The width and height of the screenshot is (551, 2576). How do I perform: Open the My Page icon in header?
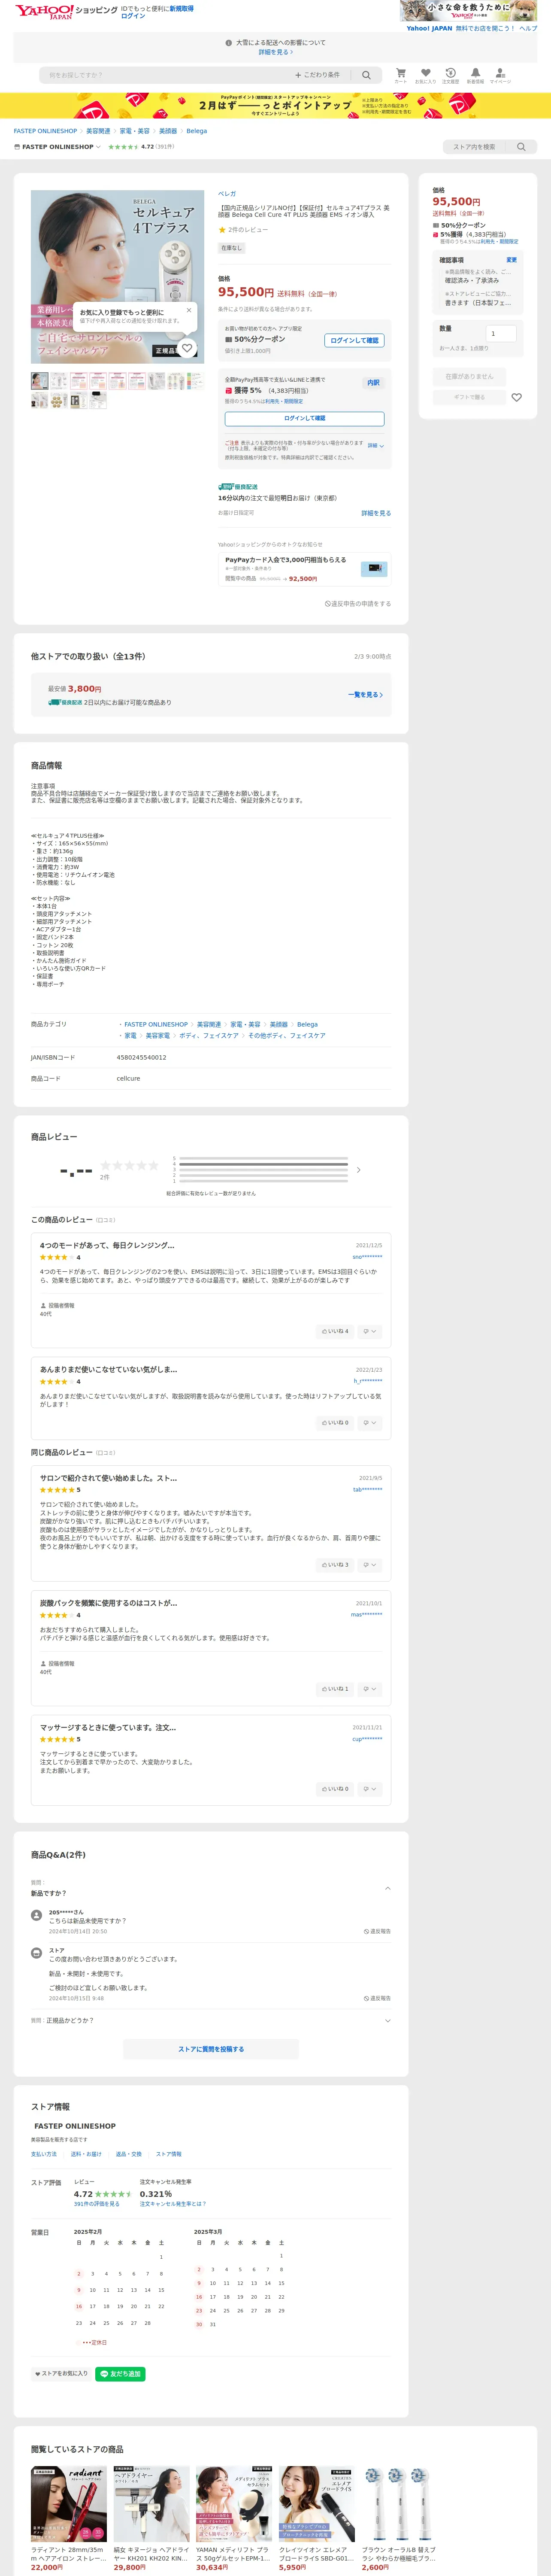tap(500, 75)
